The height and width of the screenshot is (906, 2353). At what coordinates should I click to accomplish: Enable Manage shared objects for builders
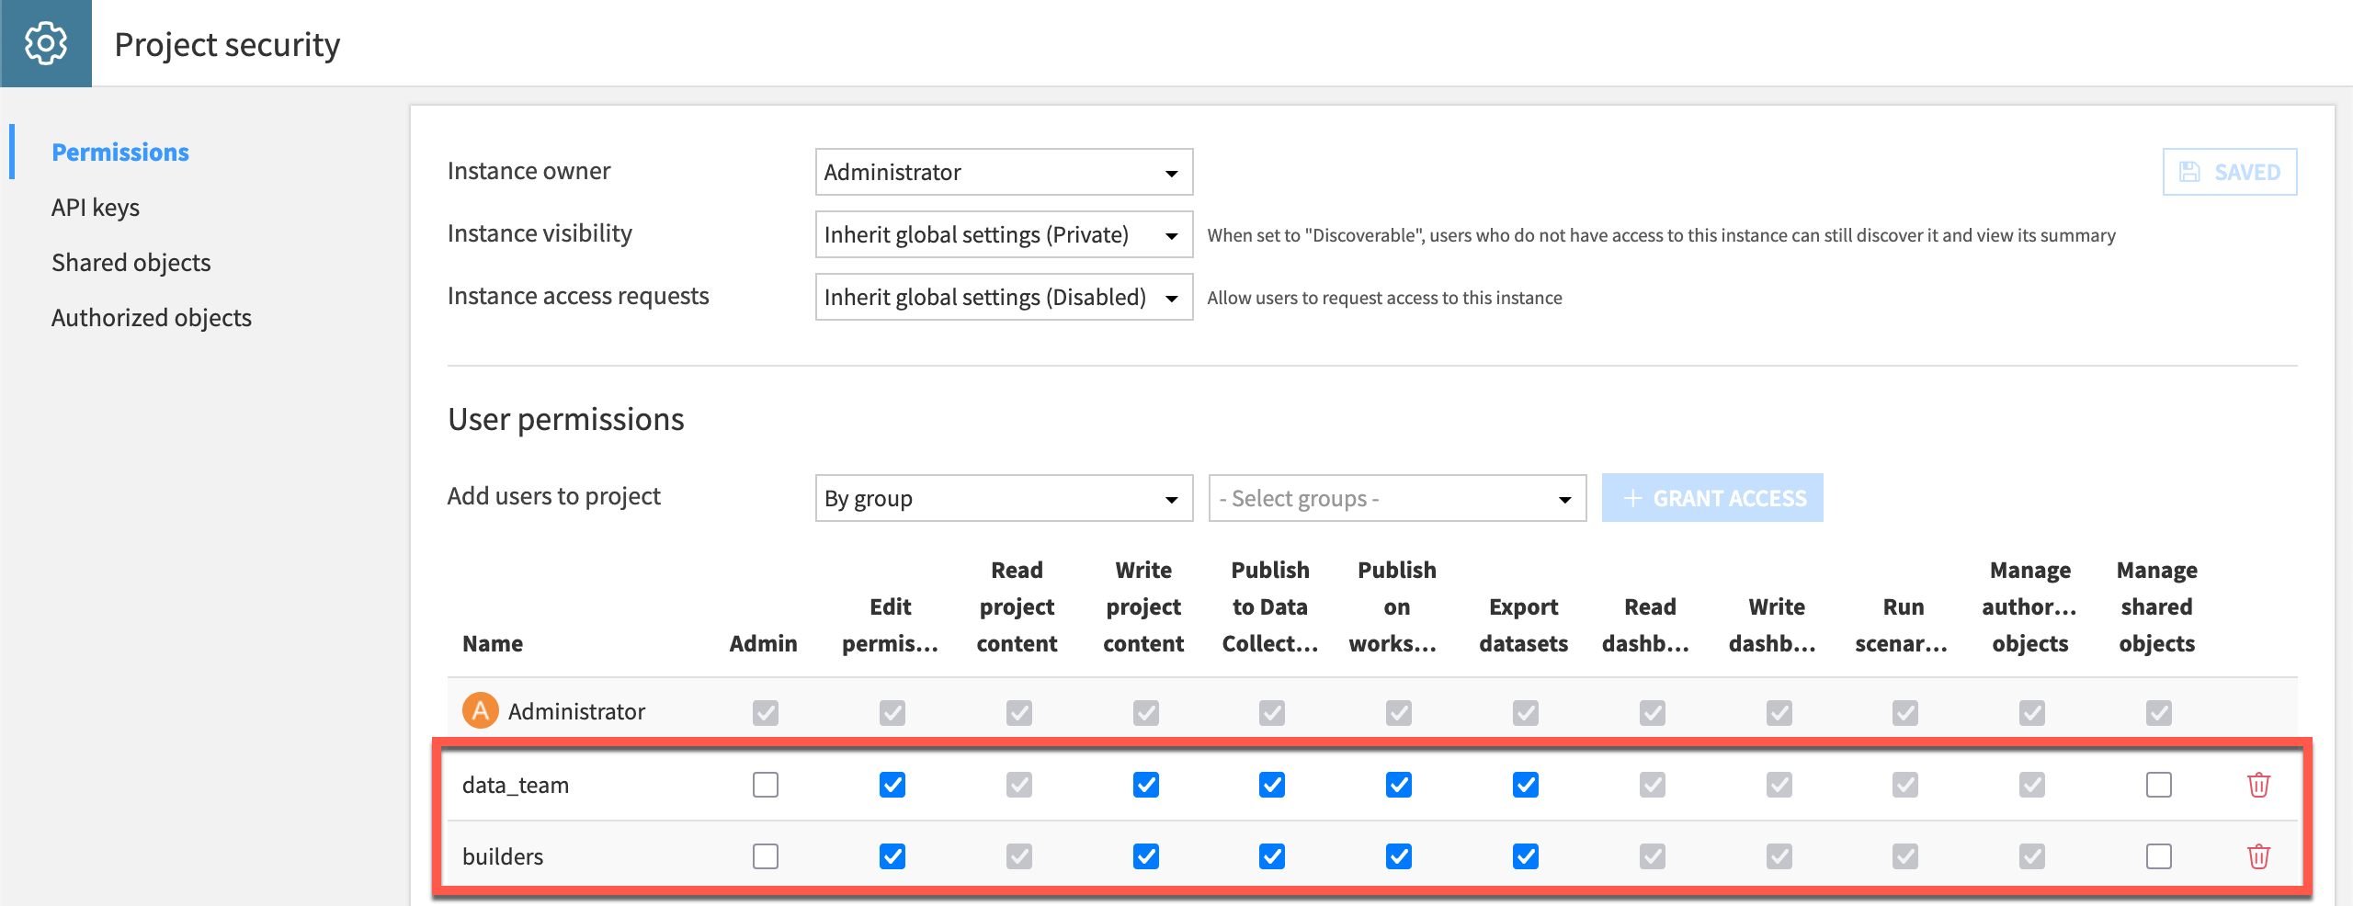pos(2158,856)
